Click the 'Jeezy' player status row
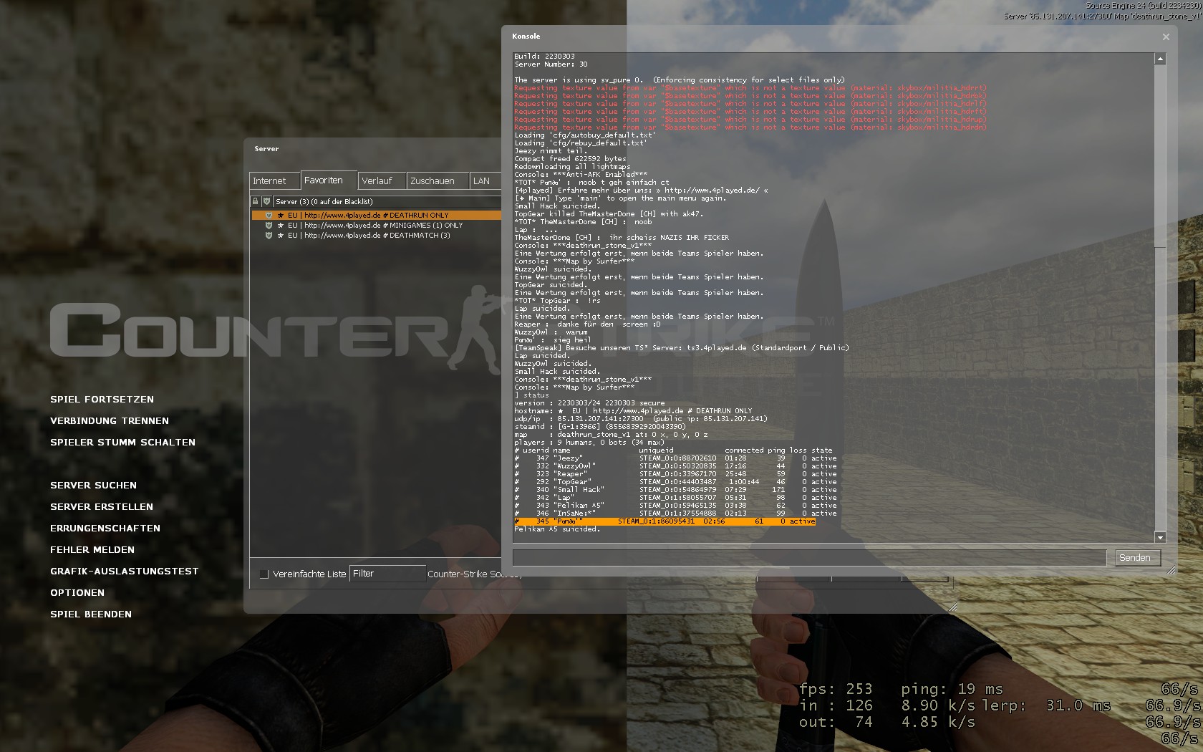1203x752 pixels. [x=675, y=458]
